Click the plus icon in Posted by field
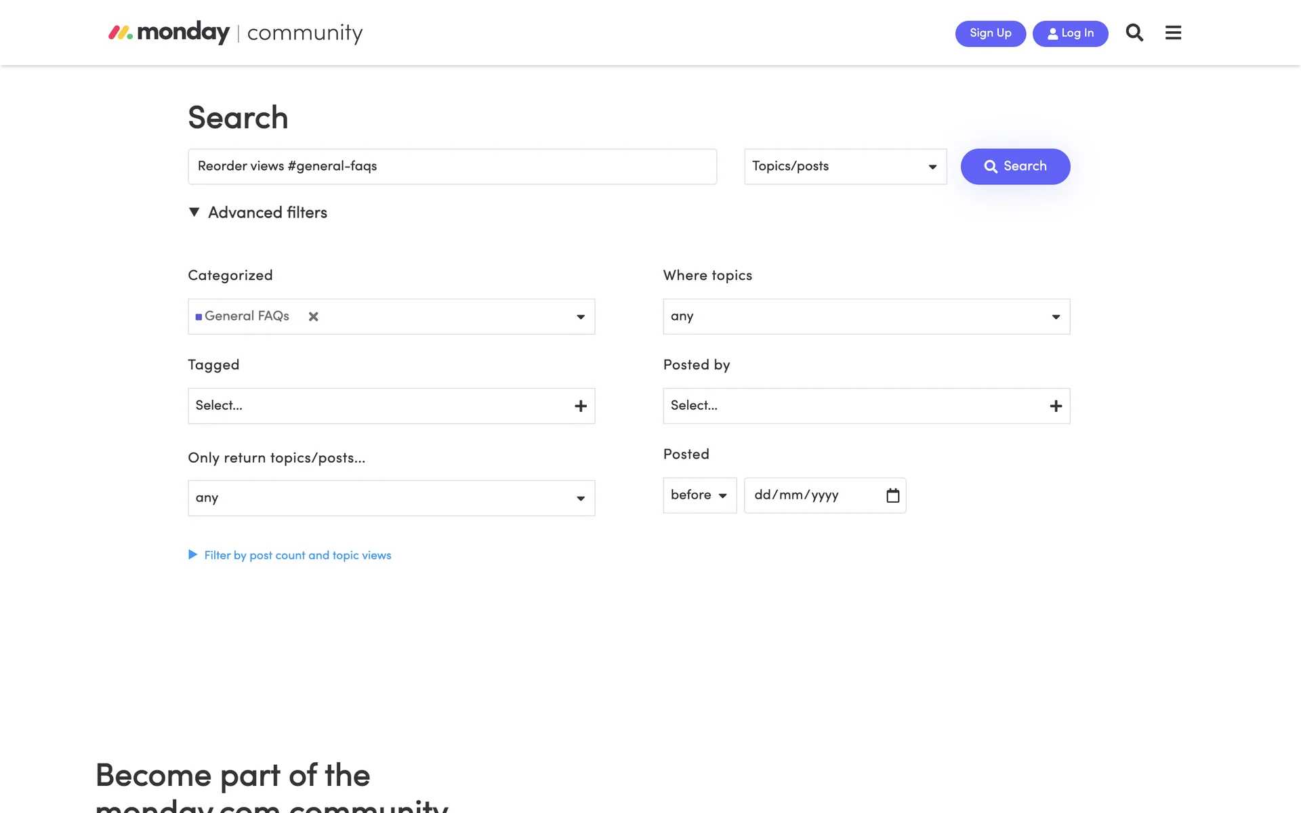Viewport: 1301px width, 813px height. 1056,406
